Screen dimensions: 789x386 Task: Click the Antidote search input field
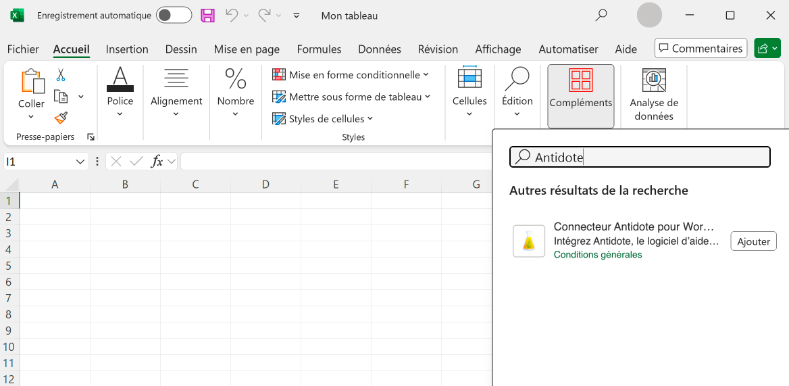click(x=648, y=158)
